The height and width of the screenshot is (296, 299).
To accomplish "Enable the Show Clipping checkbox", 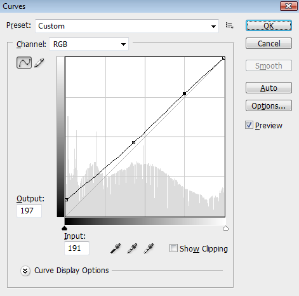I will coord(173,248).
